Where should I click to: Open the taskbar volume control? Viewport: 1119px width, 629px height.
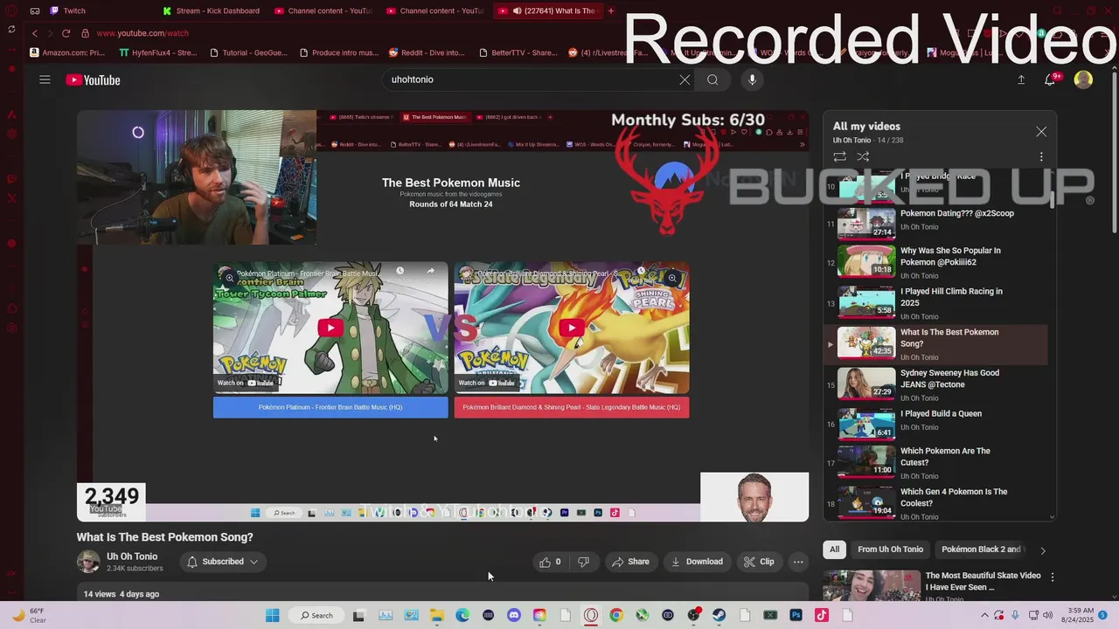(x=1048, y=615)
